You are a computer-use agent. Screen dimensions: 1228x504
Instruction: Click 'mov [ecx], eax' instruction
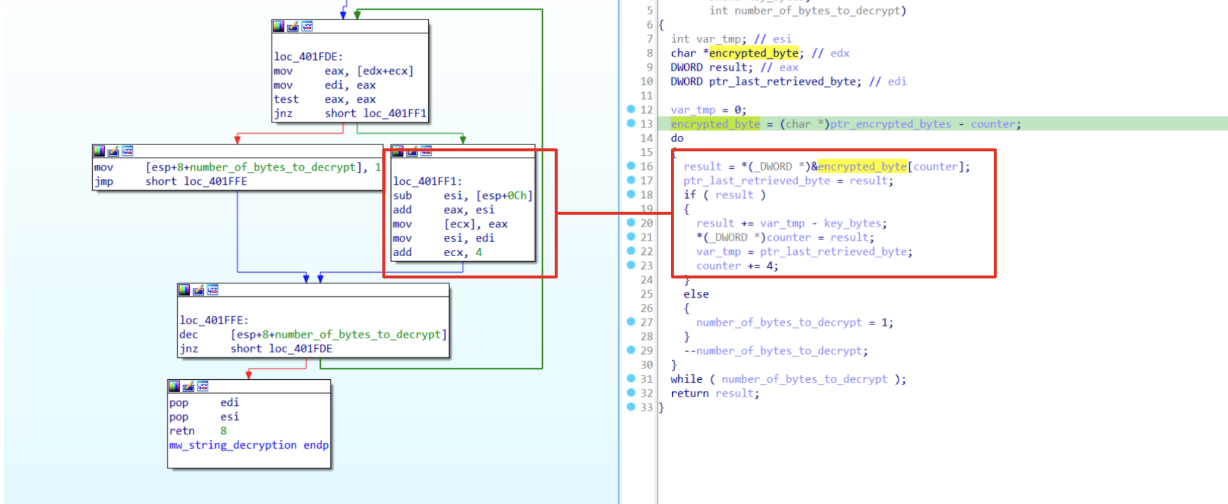point(450,224)
